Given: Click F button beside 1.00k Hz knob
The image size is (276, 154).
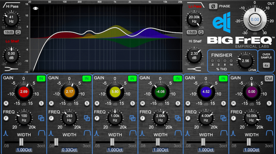Looking at the screenshot, I should click(x=97, y=118).
